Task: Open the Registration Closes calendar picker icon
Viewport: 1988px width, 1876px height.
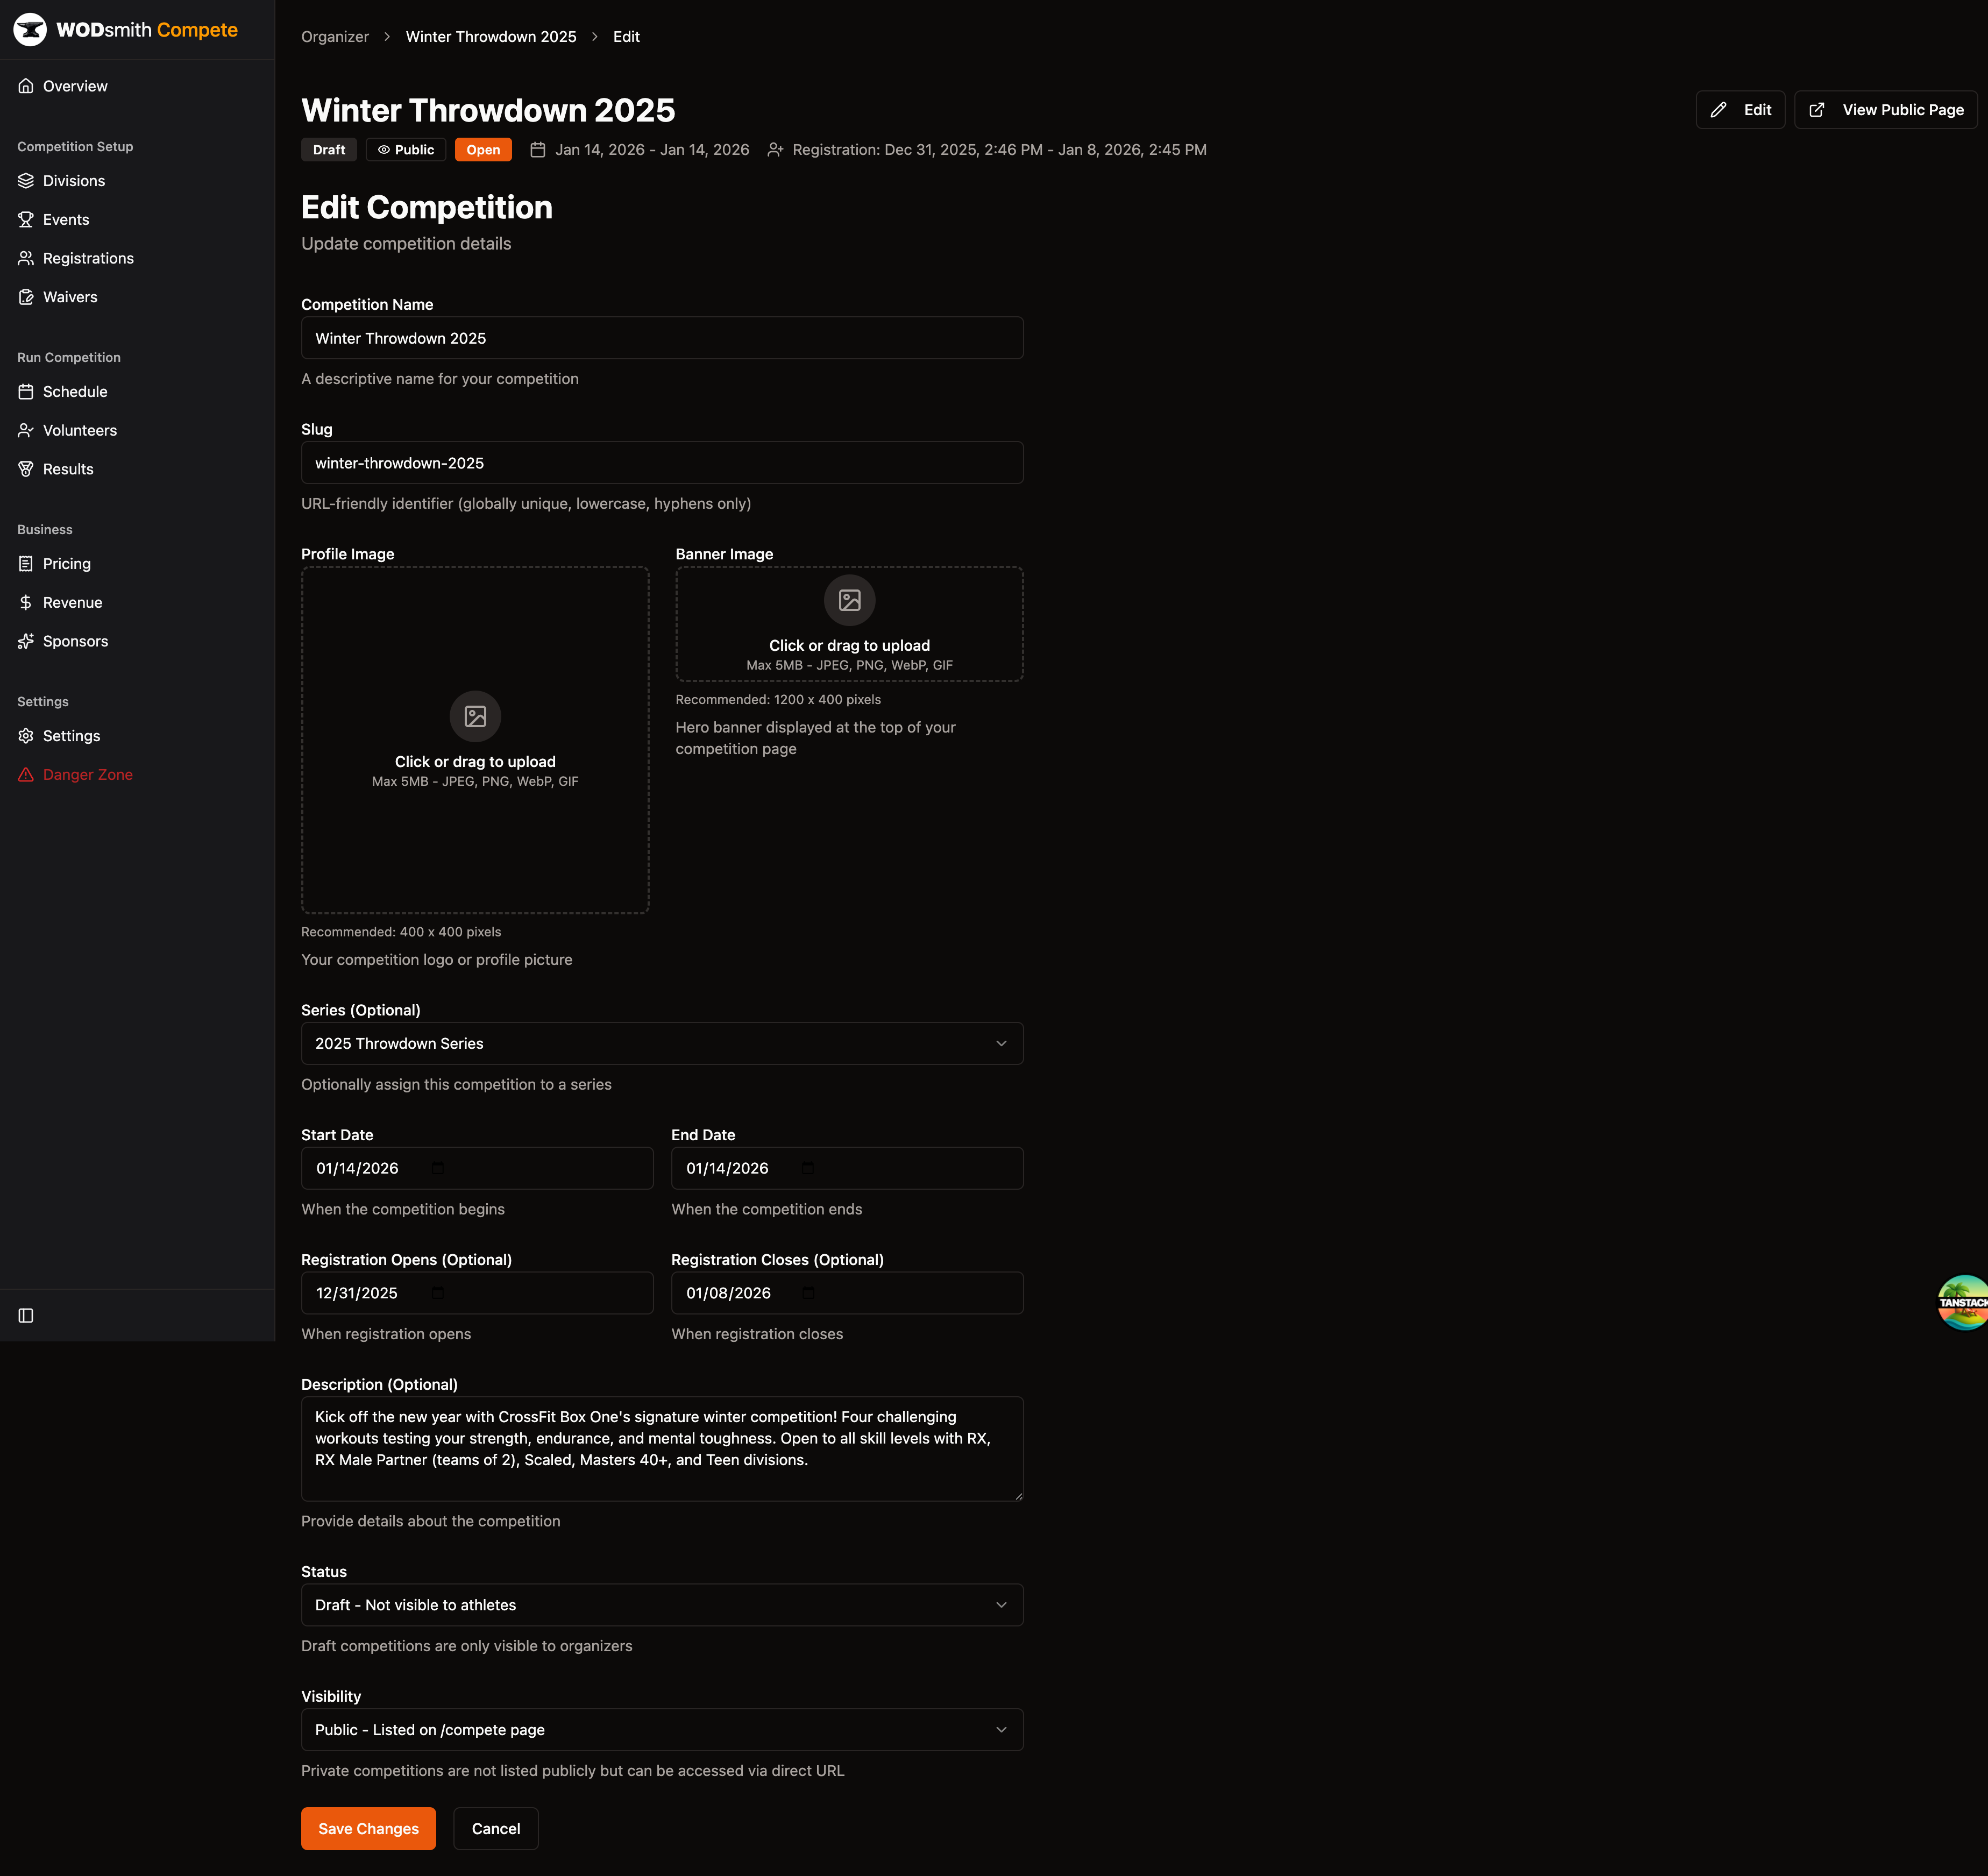Action: pos(809,1293)
